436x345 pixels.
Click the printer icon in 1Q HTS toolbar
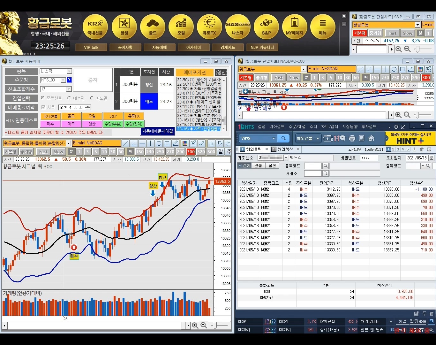click(x=352, y=138)
